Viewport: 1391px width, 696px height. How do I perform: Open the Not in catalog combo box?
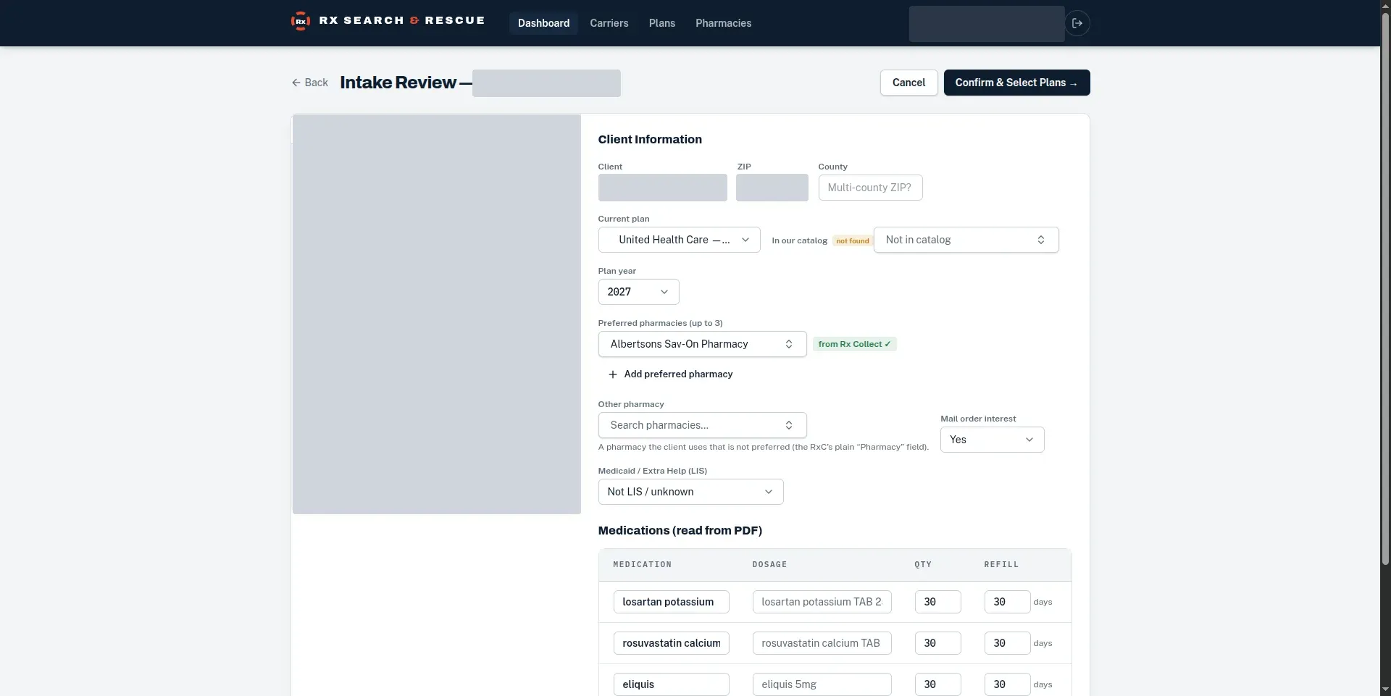tap(966, 240)
